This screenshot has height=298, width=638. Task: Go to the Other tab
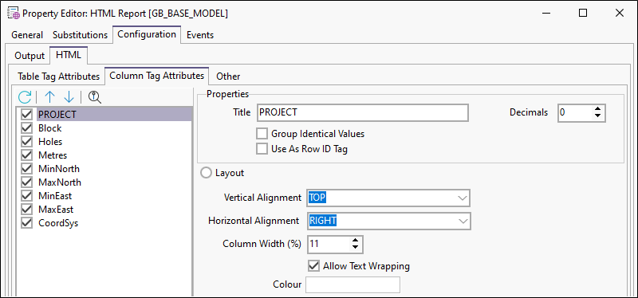pos(228,76)
